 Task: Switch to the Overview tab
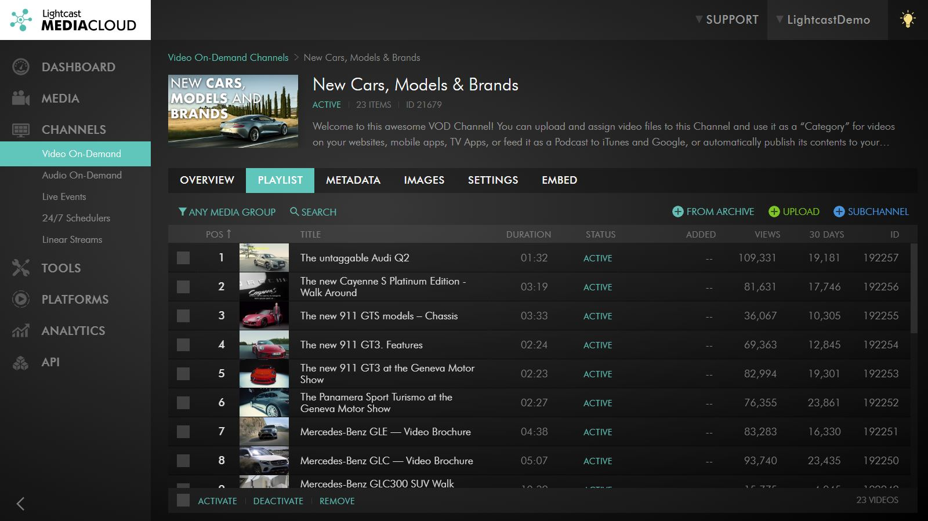click(x=207, y=180)
